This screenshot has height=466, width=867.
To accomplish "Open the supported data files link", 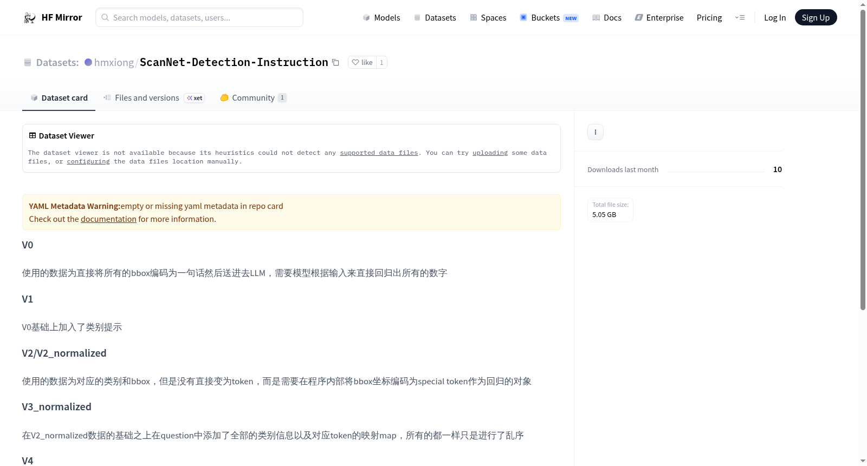I will [379, 153].
